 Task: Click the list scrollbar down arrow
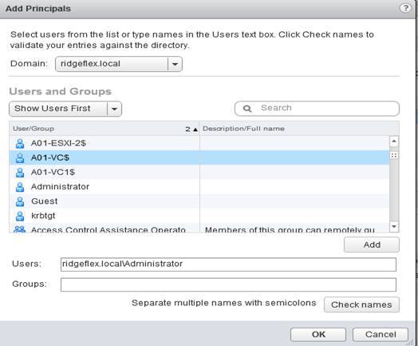(394, 227)
